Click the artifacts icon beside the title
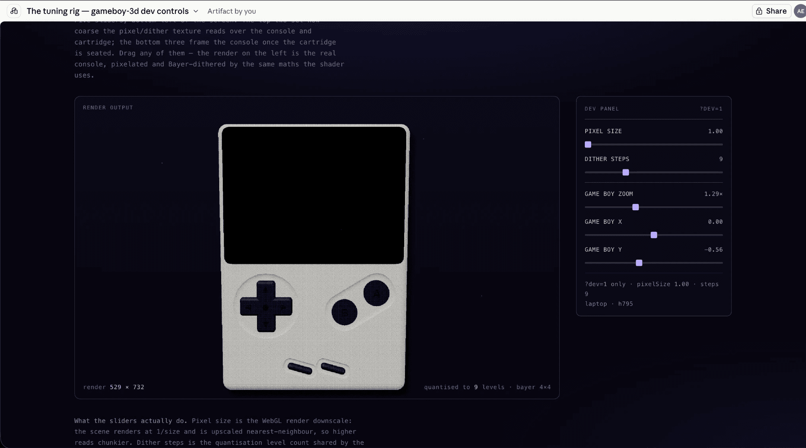The image size is (806, 448). click(14, 11)
